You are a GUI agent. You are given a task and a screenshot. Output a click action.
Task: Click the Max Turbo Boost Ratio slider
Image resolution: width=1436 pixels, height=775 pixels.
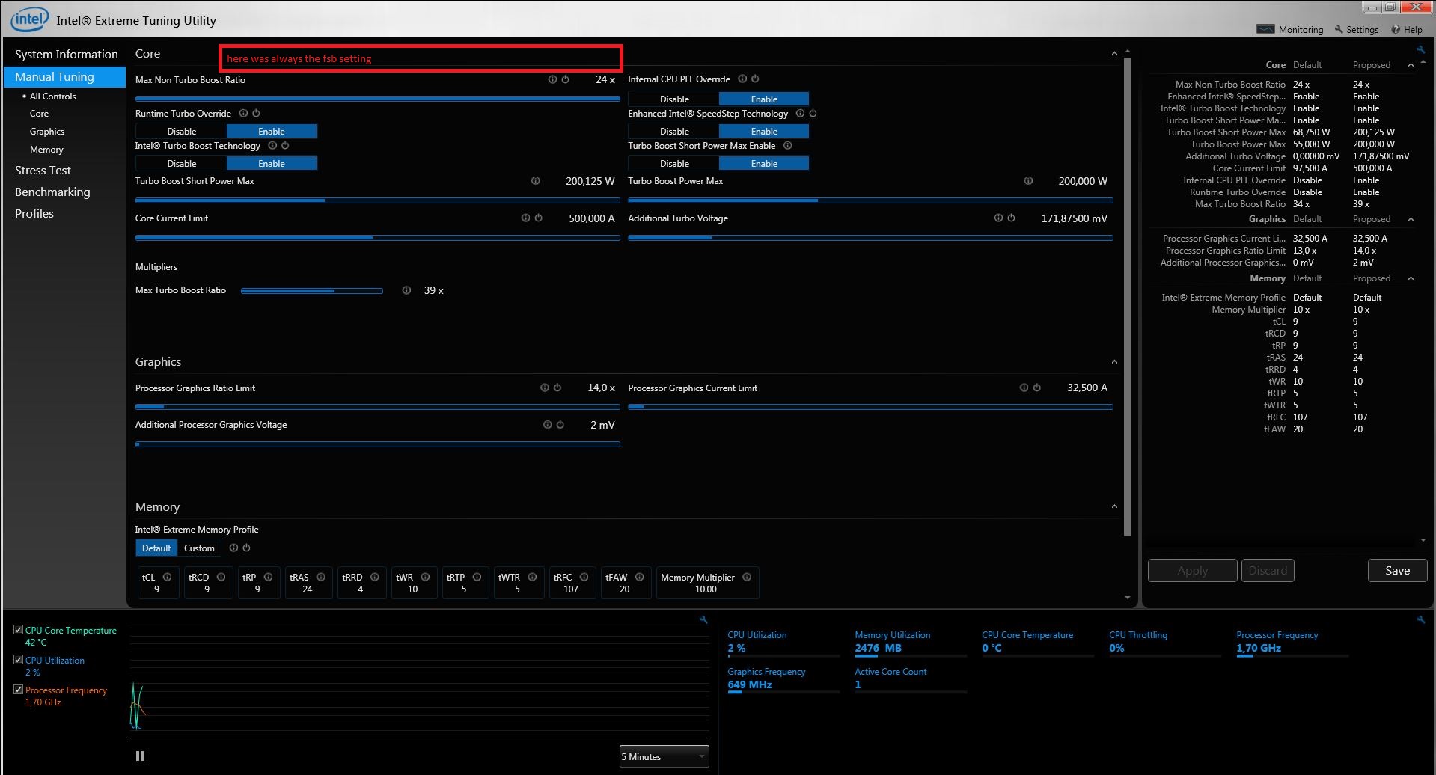[311, 291]
